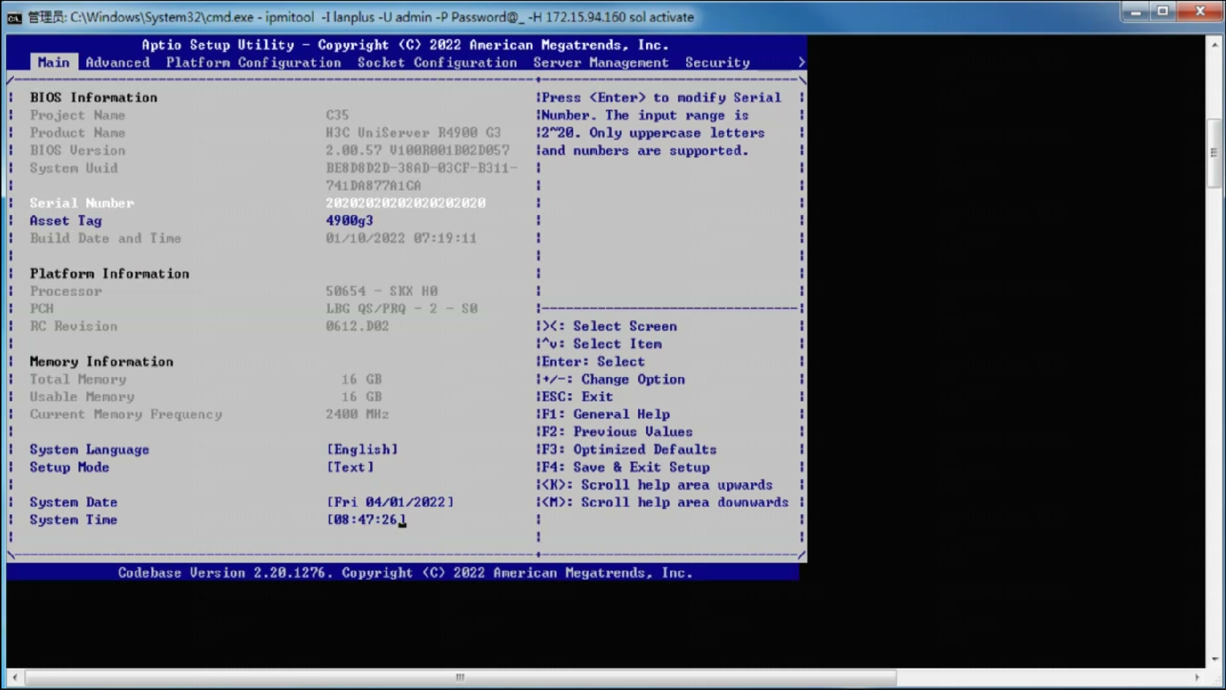This screenshot has width=1226, height=690.
Task: Click the Scroll help area upwards hint
Action: 657,485
